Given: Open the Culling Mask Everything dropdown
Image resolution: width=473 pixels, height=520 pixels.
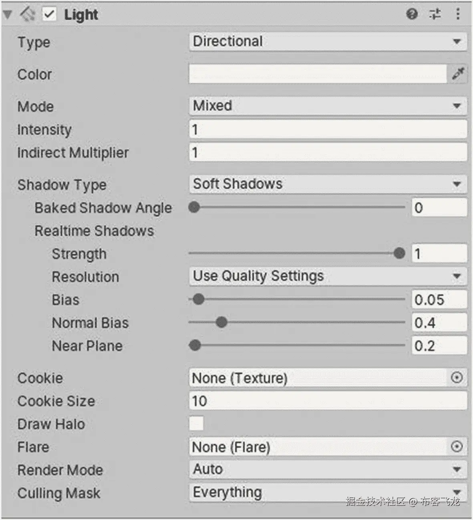Looking at the screenshot, I should pos(328,492).
